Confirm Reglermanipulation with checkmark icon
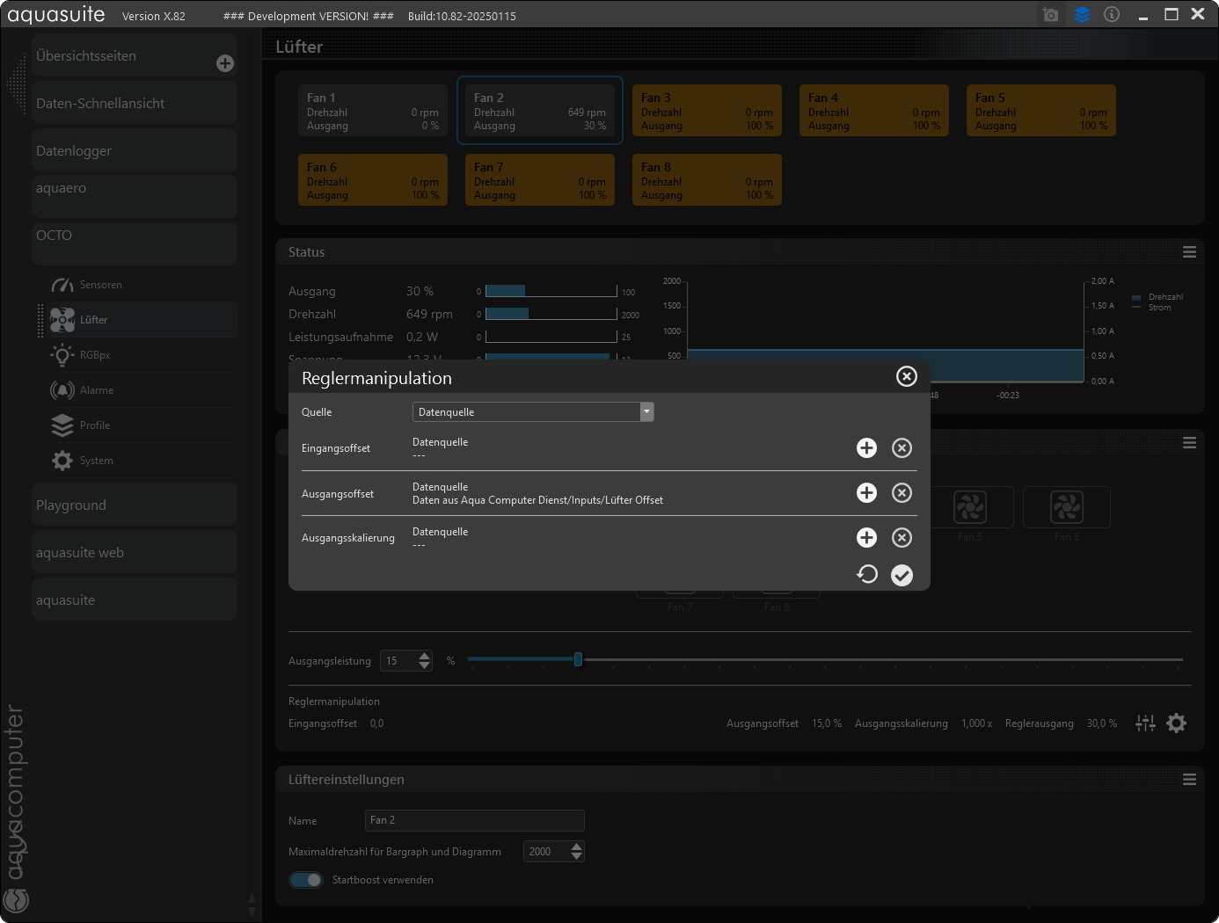This screenshot has height=923, width=1219. 901,575
